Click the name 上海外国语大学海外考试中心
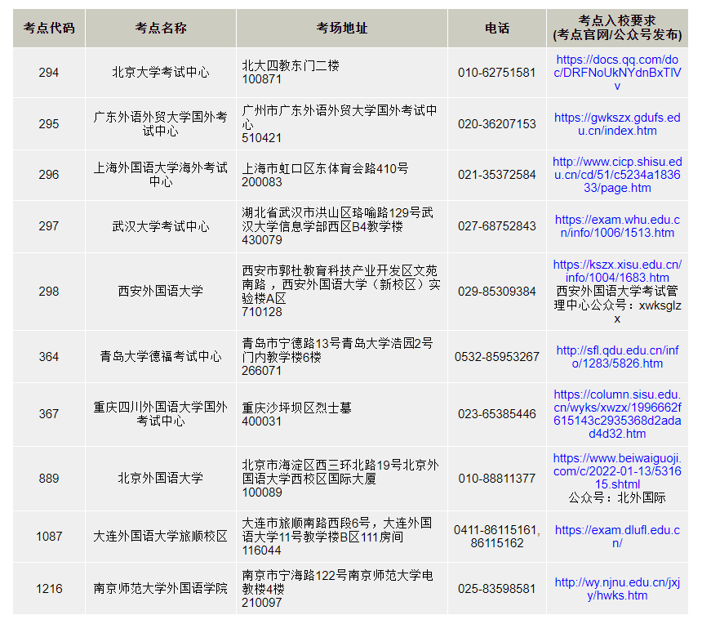 coord(161,175)
